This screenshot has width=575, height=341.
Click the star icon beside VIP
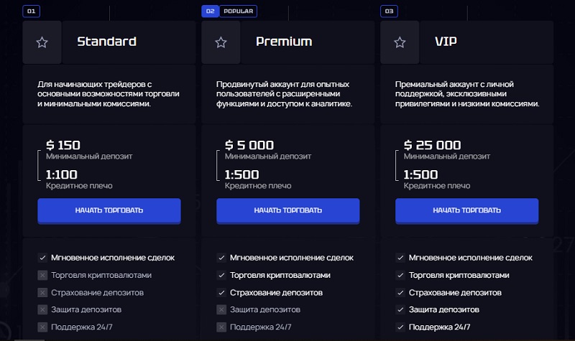pyautogui.click(x=400, y=42)
